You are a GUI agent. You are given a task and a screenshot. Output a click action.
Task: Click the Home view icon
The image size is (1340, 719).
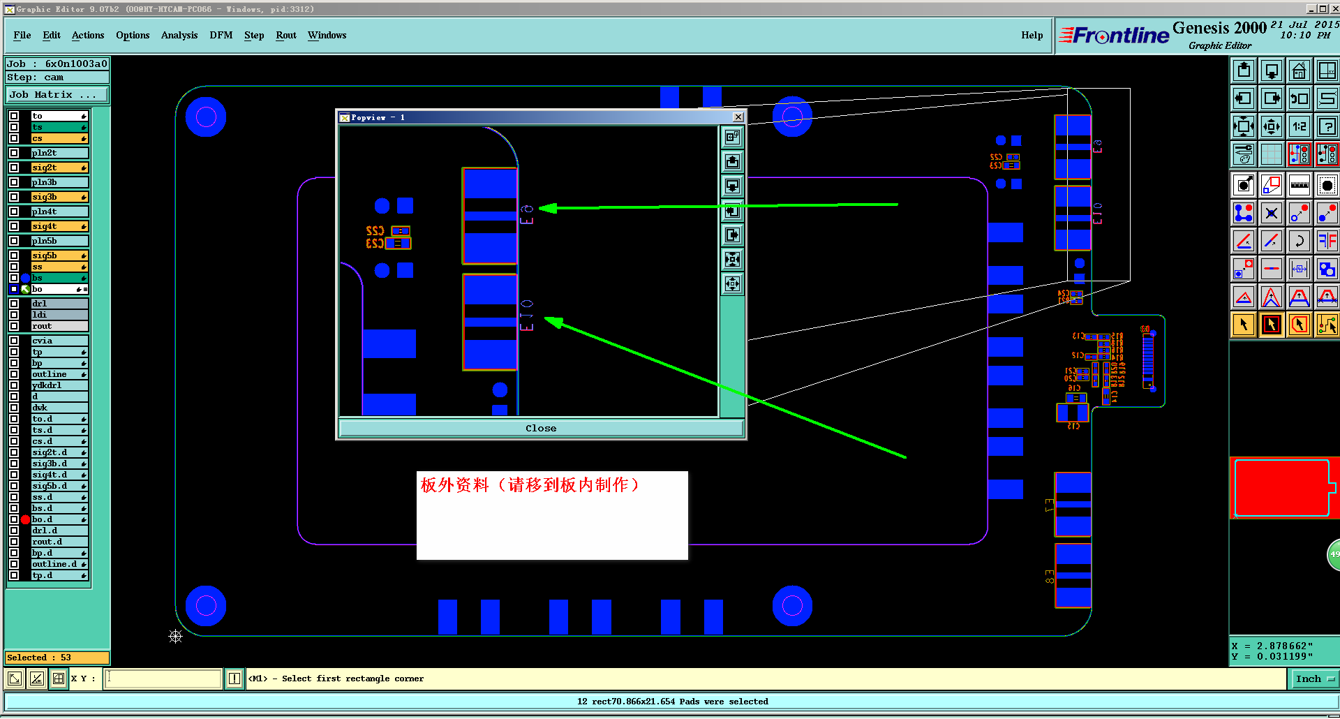coord(1299,71)
